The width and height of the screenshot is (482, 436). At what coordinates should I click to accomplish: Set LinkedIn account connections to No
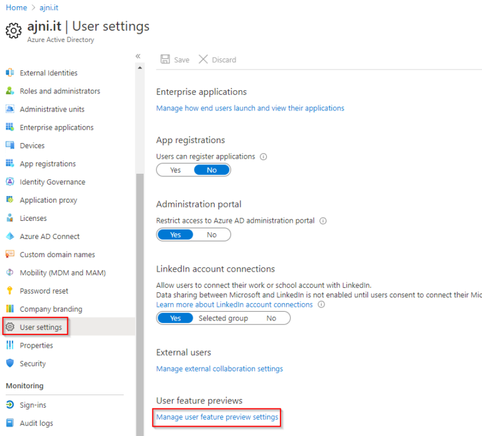tap(271, 318)
